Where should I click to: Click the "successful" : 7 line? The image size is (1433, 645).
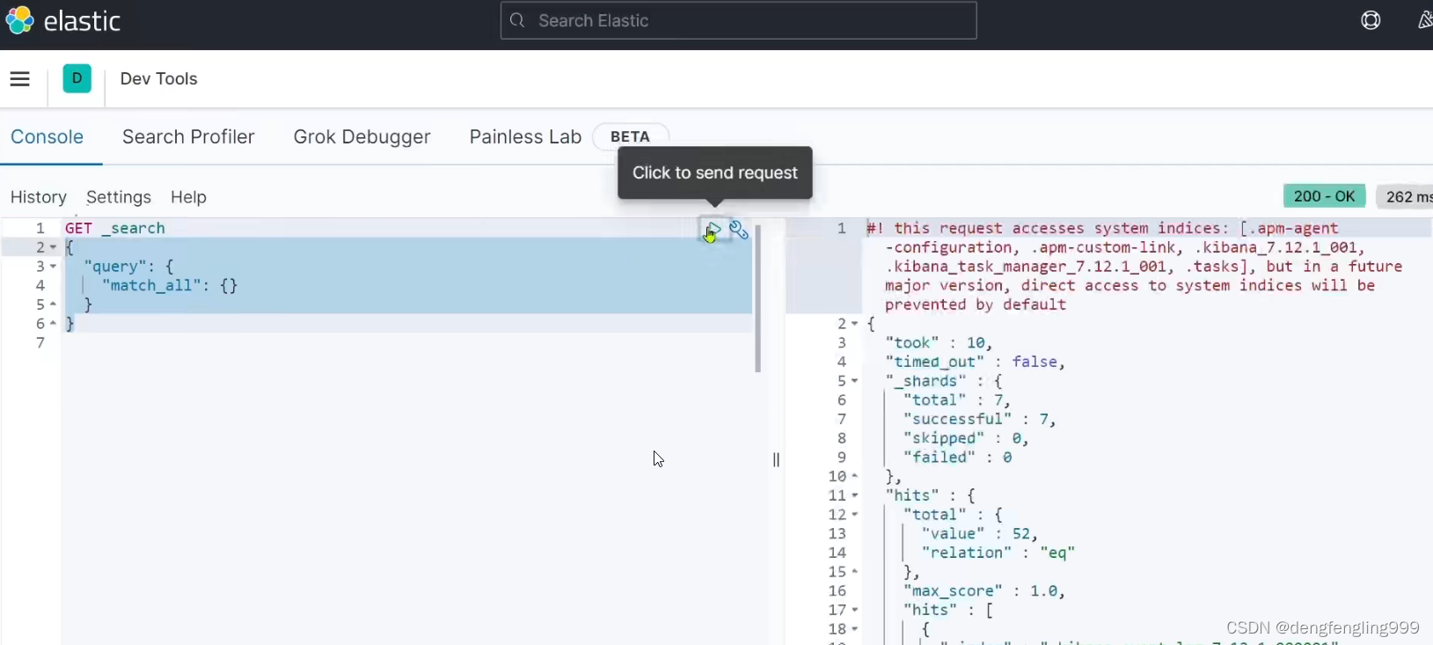point(979,419)
